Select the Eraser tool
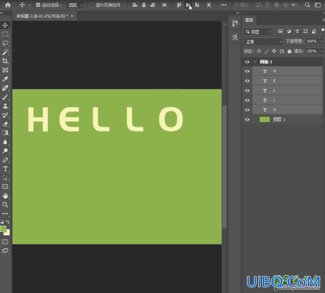This screenshot has width=325, height=293. pyautogui.click(x=5, y=124)
